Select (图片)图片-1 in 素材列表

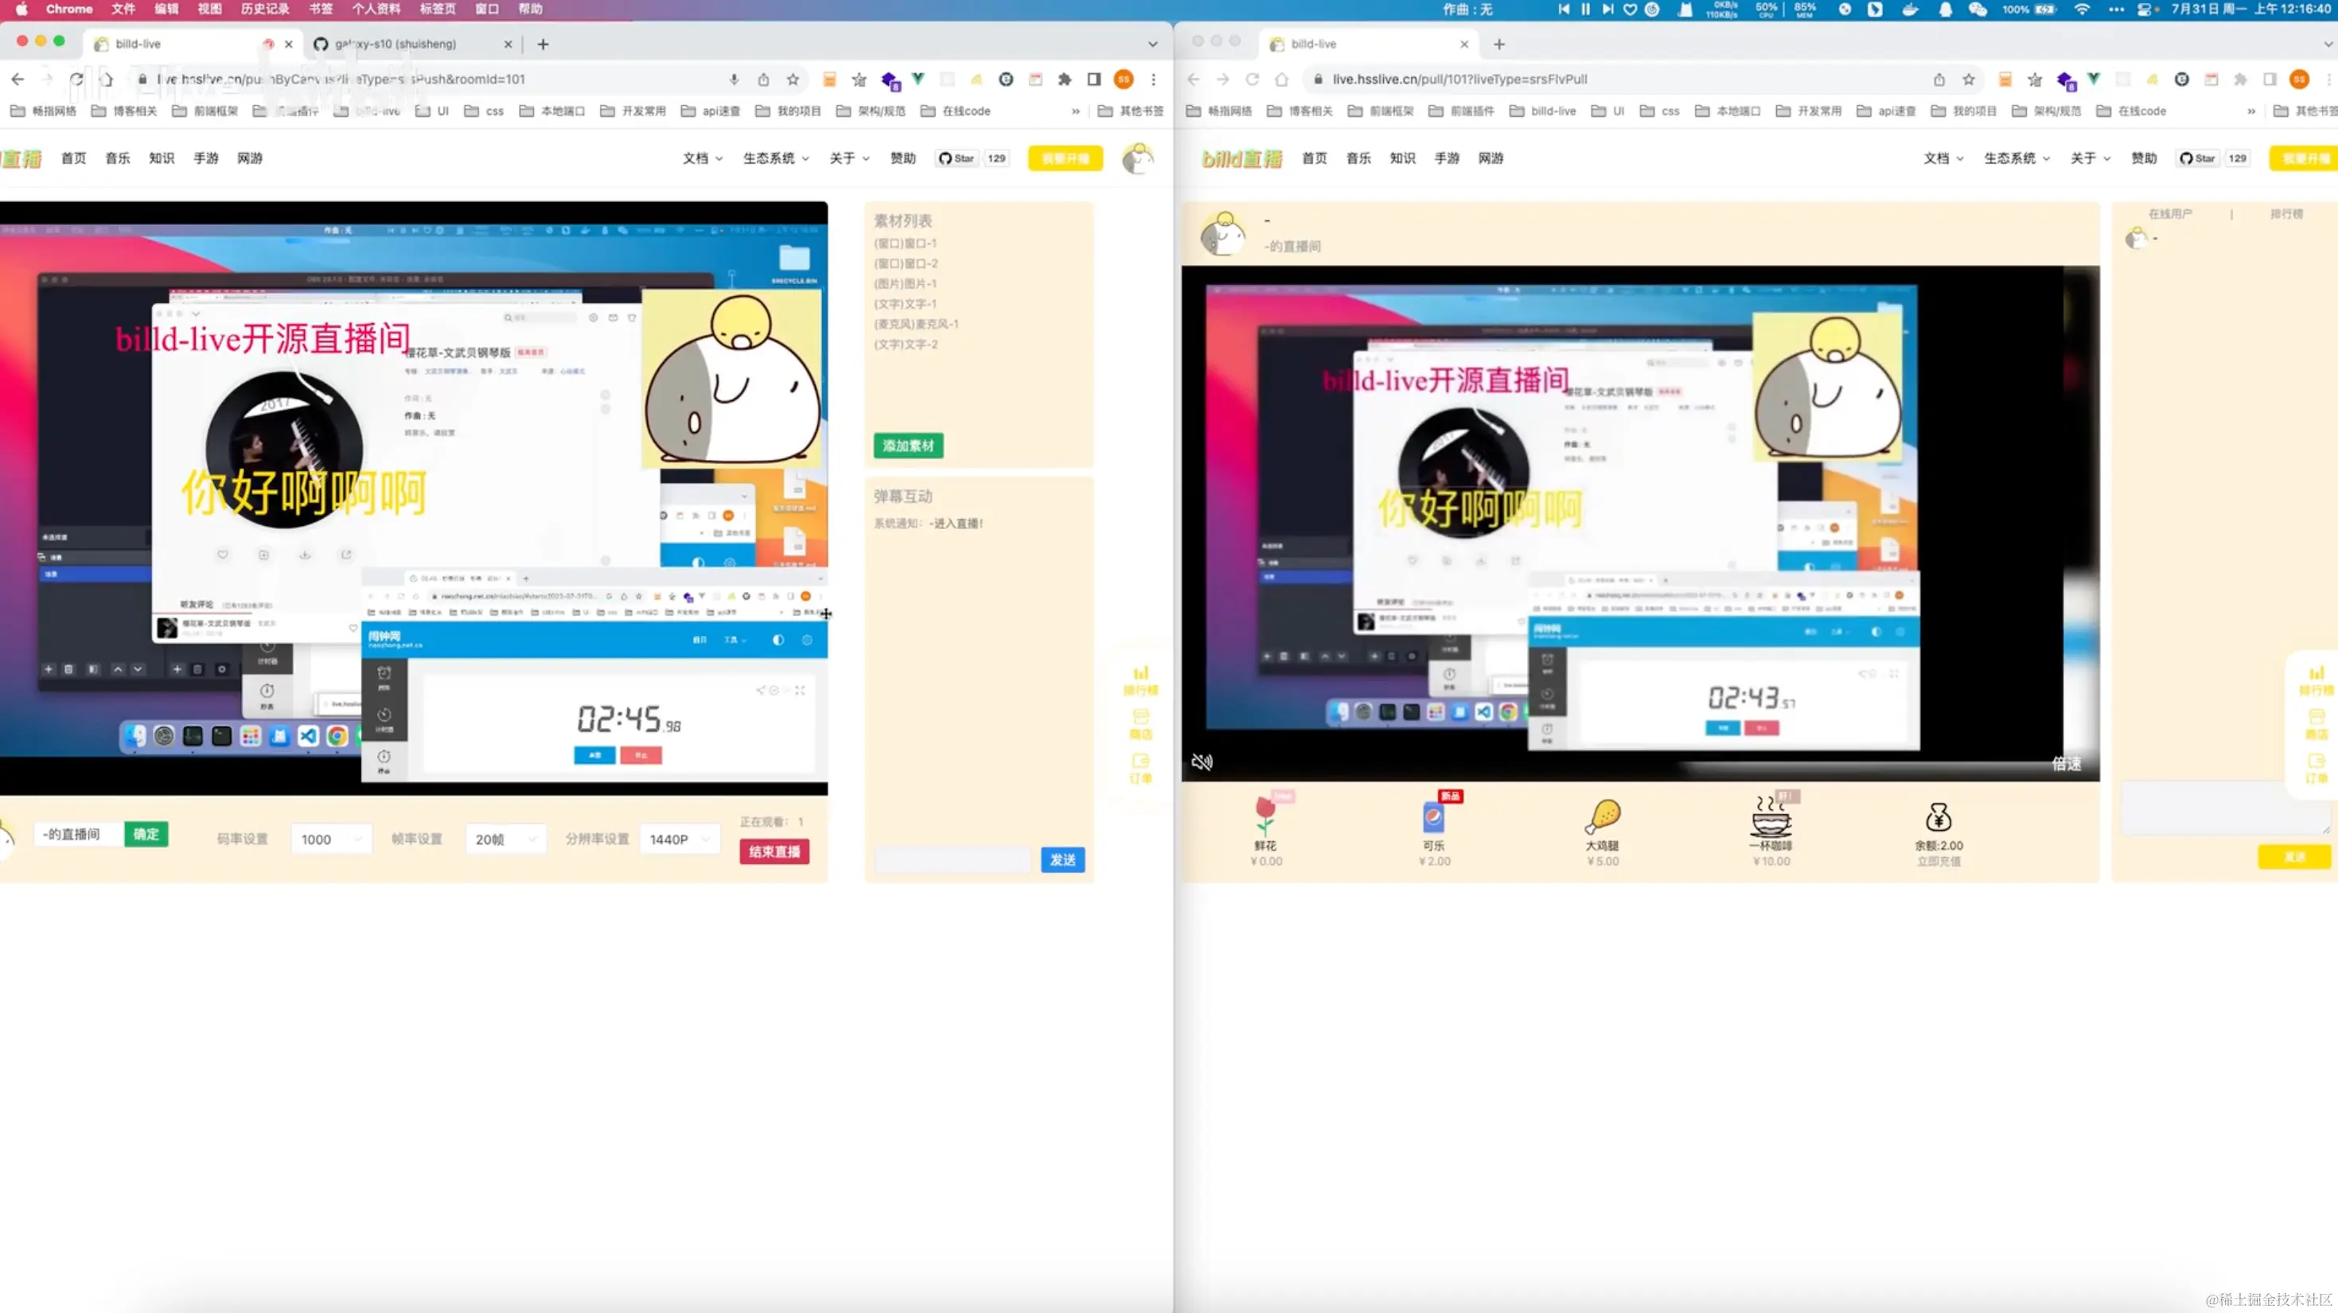pyautogui.click(x=905, y=283)
